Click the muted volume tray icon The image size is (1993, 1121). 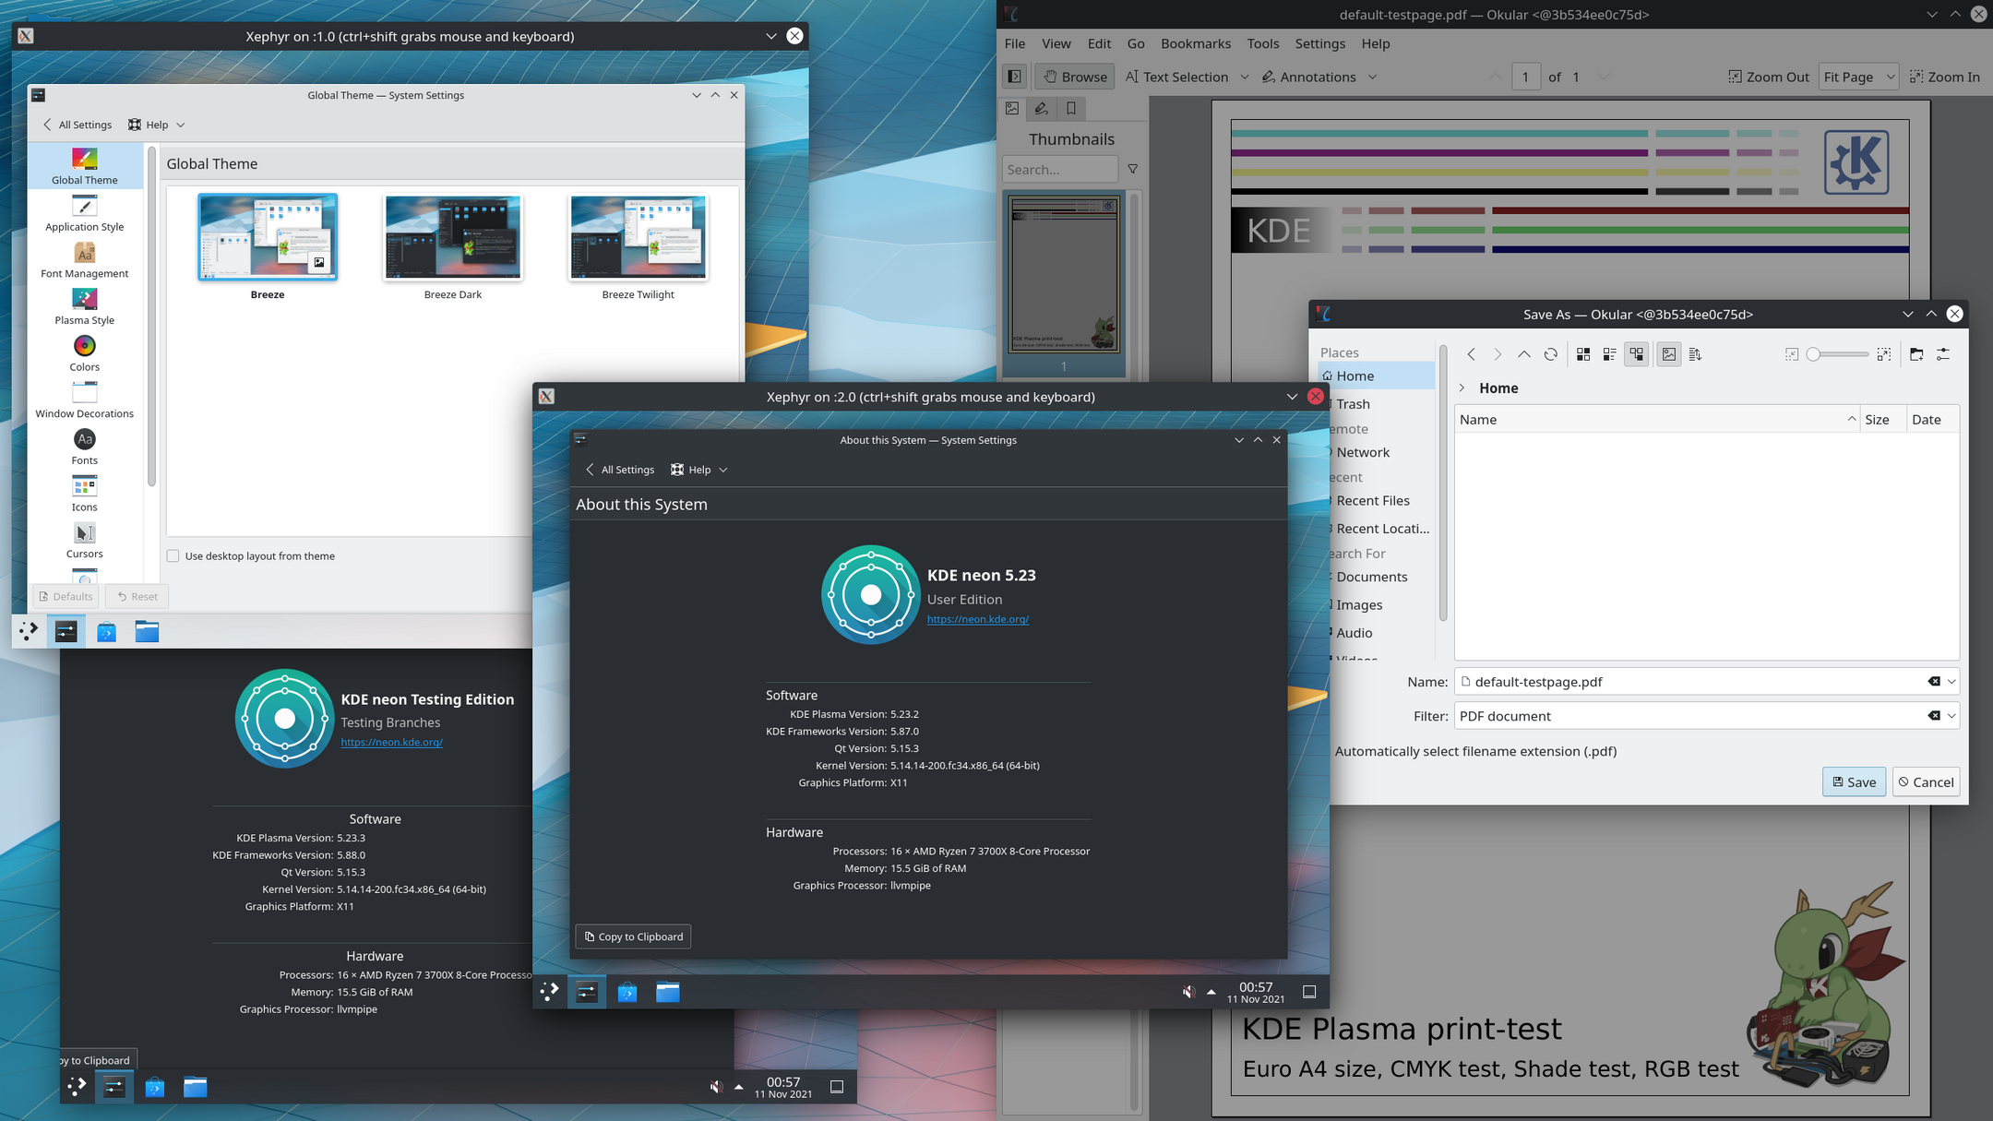(1188, 992)
